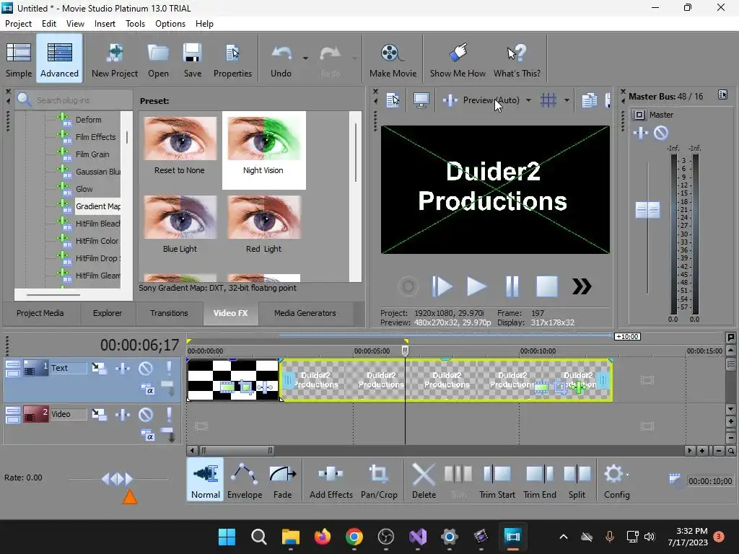This screenshot has height=554, width=739.
Task: Select the Envelope edit tool
Action: click(245, 480)
